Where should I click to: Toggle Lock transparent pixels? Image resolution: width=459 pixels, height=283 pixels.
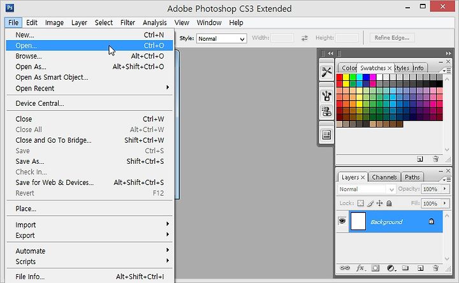(x=361, y=203)
